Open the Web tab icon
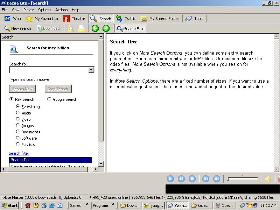Viewport: 280px width, 210px height. [7, 19]
